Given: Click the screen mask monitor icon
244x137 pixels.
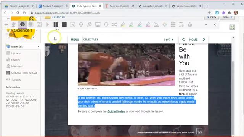Looking at the screenshot, I should pos(98,24).
